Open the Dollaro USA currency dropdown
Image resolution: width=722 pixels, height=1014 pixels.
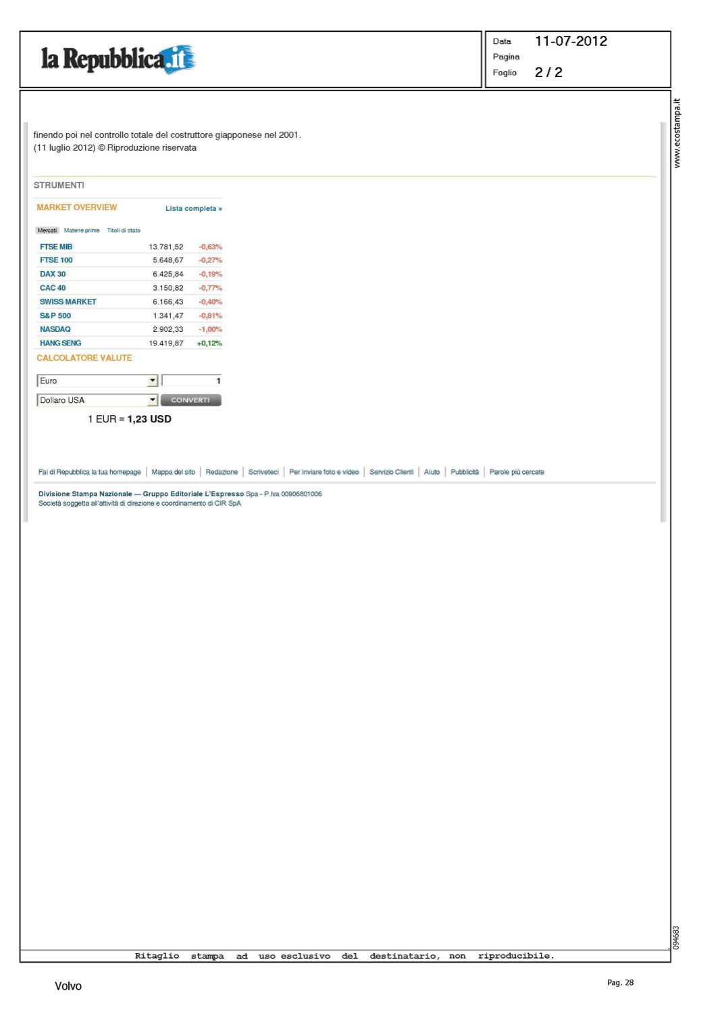point(153,400)
